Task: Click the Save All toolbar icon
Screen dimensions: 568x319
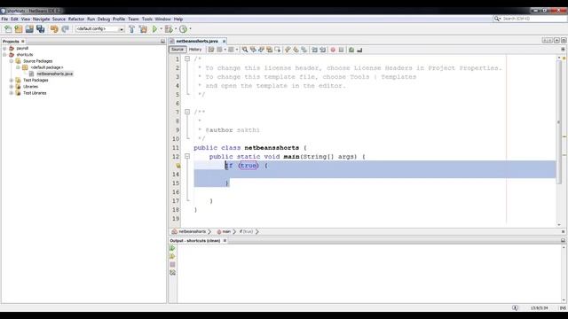Action: coord(40,29)
